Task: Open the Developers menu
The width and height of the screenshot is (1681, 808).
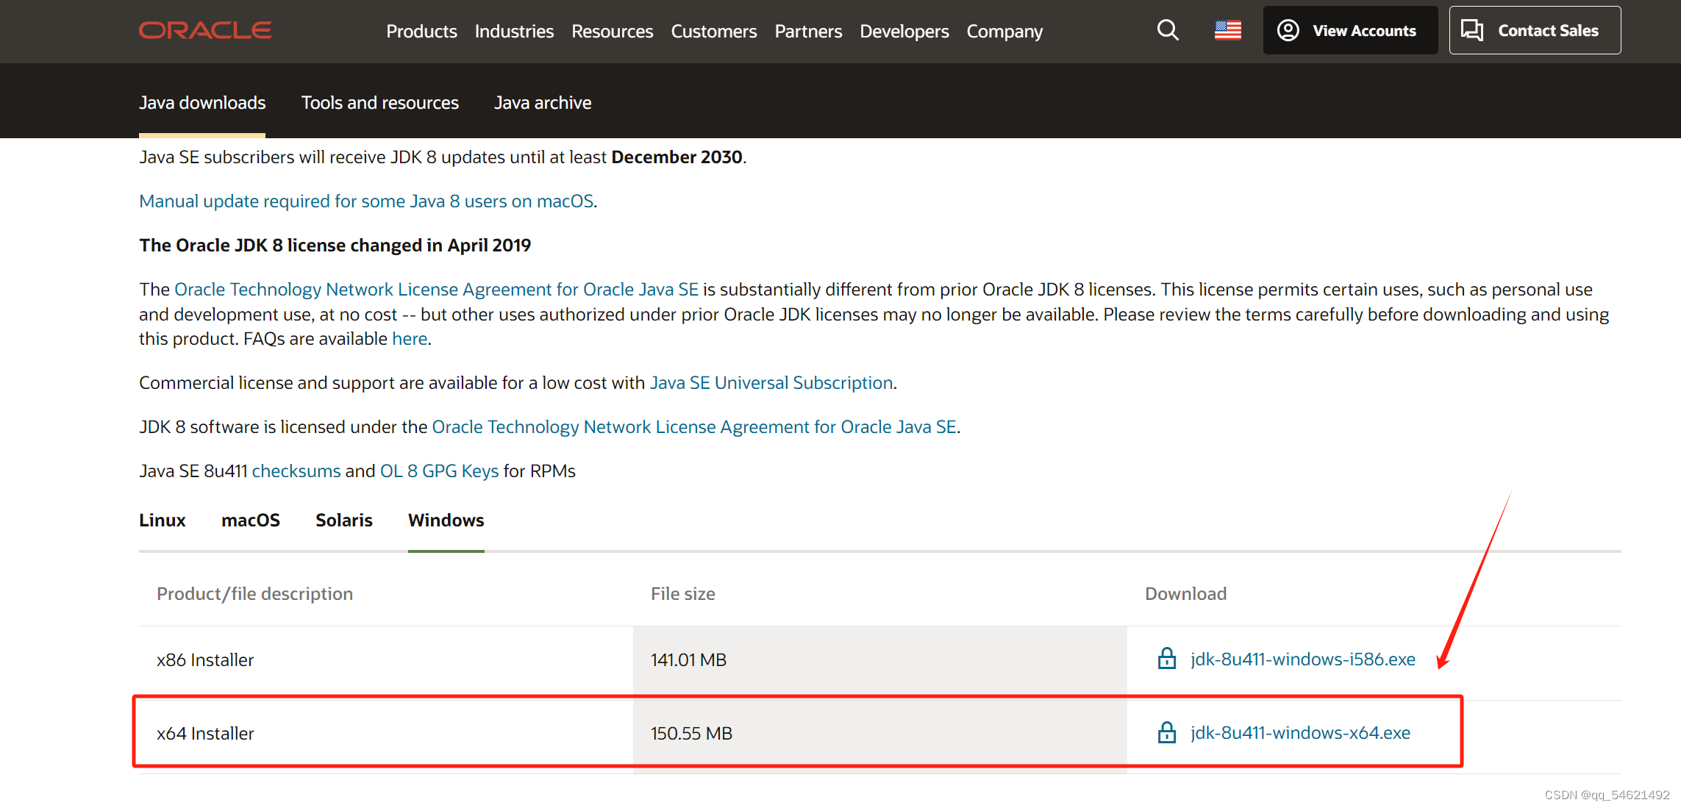Action: [904, 31]
